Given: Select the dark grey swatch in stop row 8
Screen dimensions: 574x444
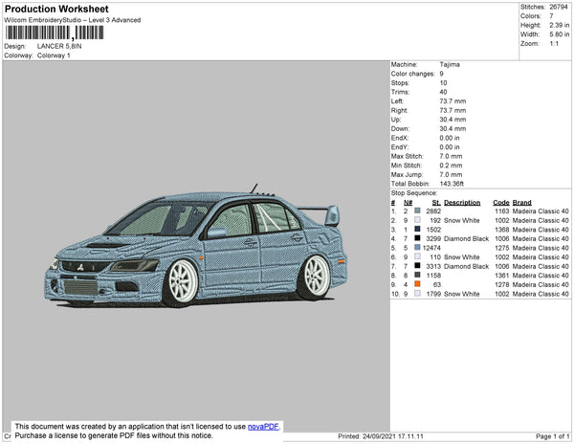Looking at the screenshot, I should pos(417,275).
